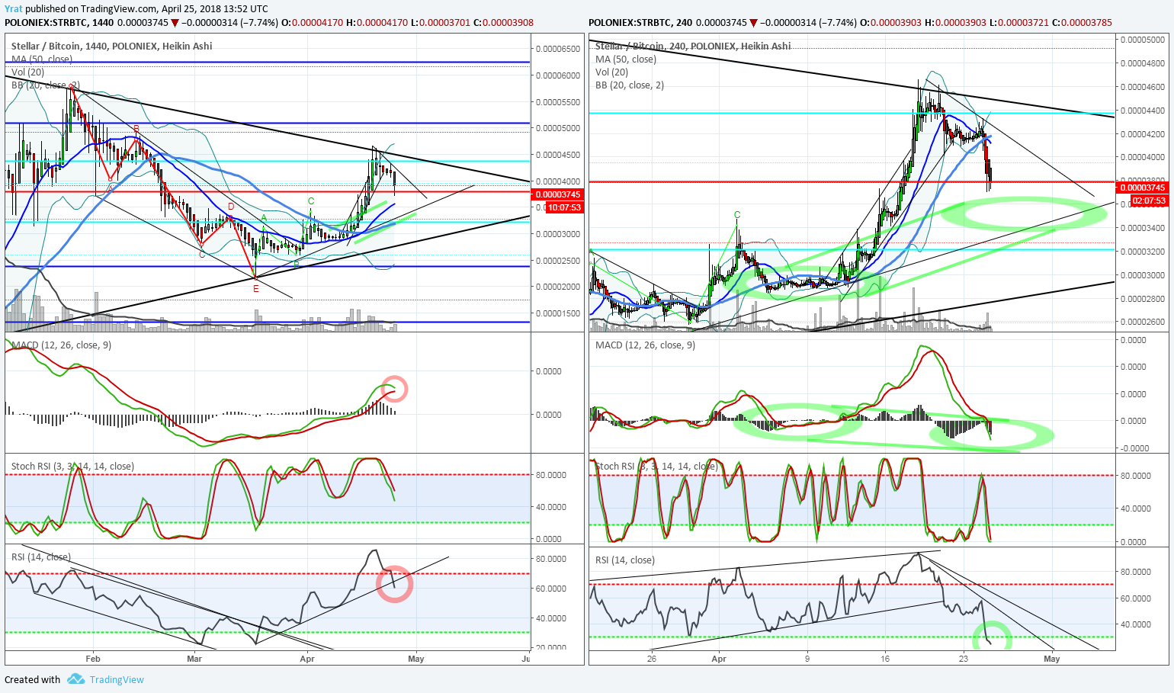Click the red 'D' wave label, 1440 chart
This screenshot has height=693, width=1174.
click(231, 207)
